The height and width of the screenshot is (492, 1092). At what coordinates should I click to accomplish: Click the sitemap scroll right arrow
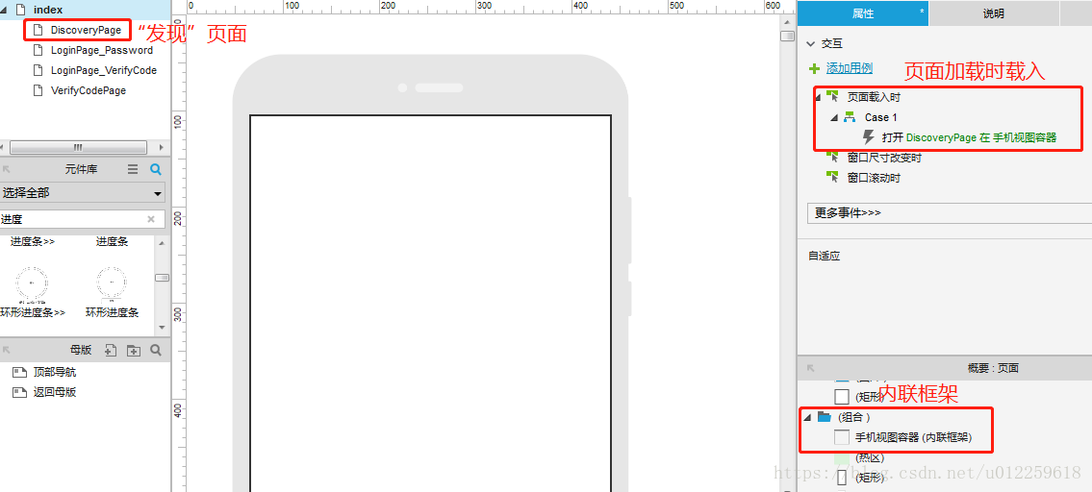(162, 148)
